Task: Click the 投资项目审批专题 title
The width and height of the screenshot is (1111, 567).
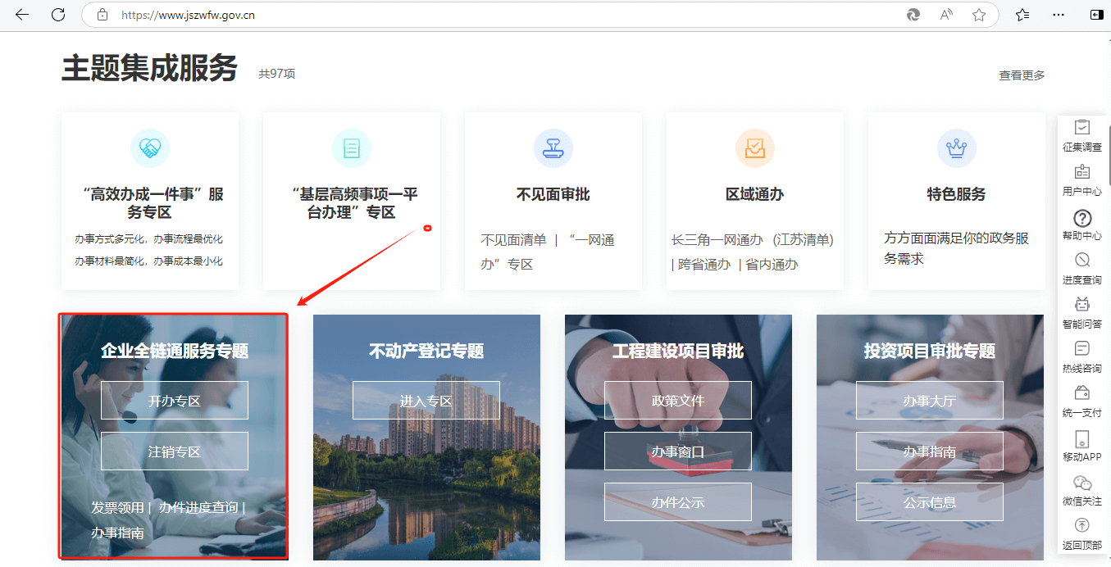Action: point(930,352)
